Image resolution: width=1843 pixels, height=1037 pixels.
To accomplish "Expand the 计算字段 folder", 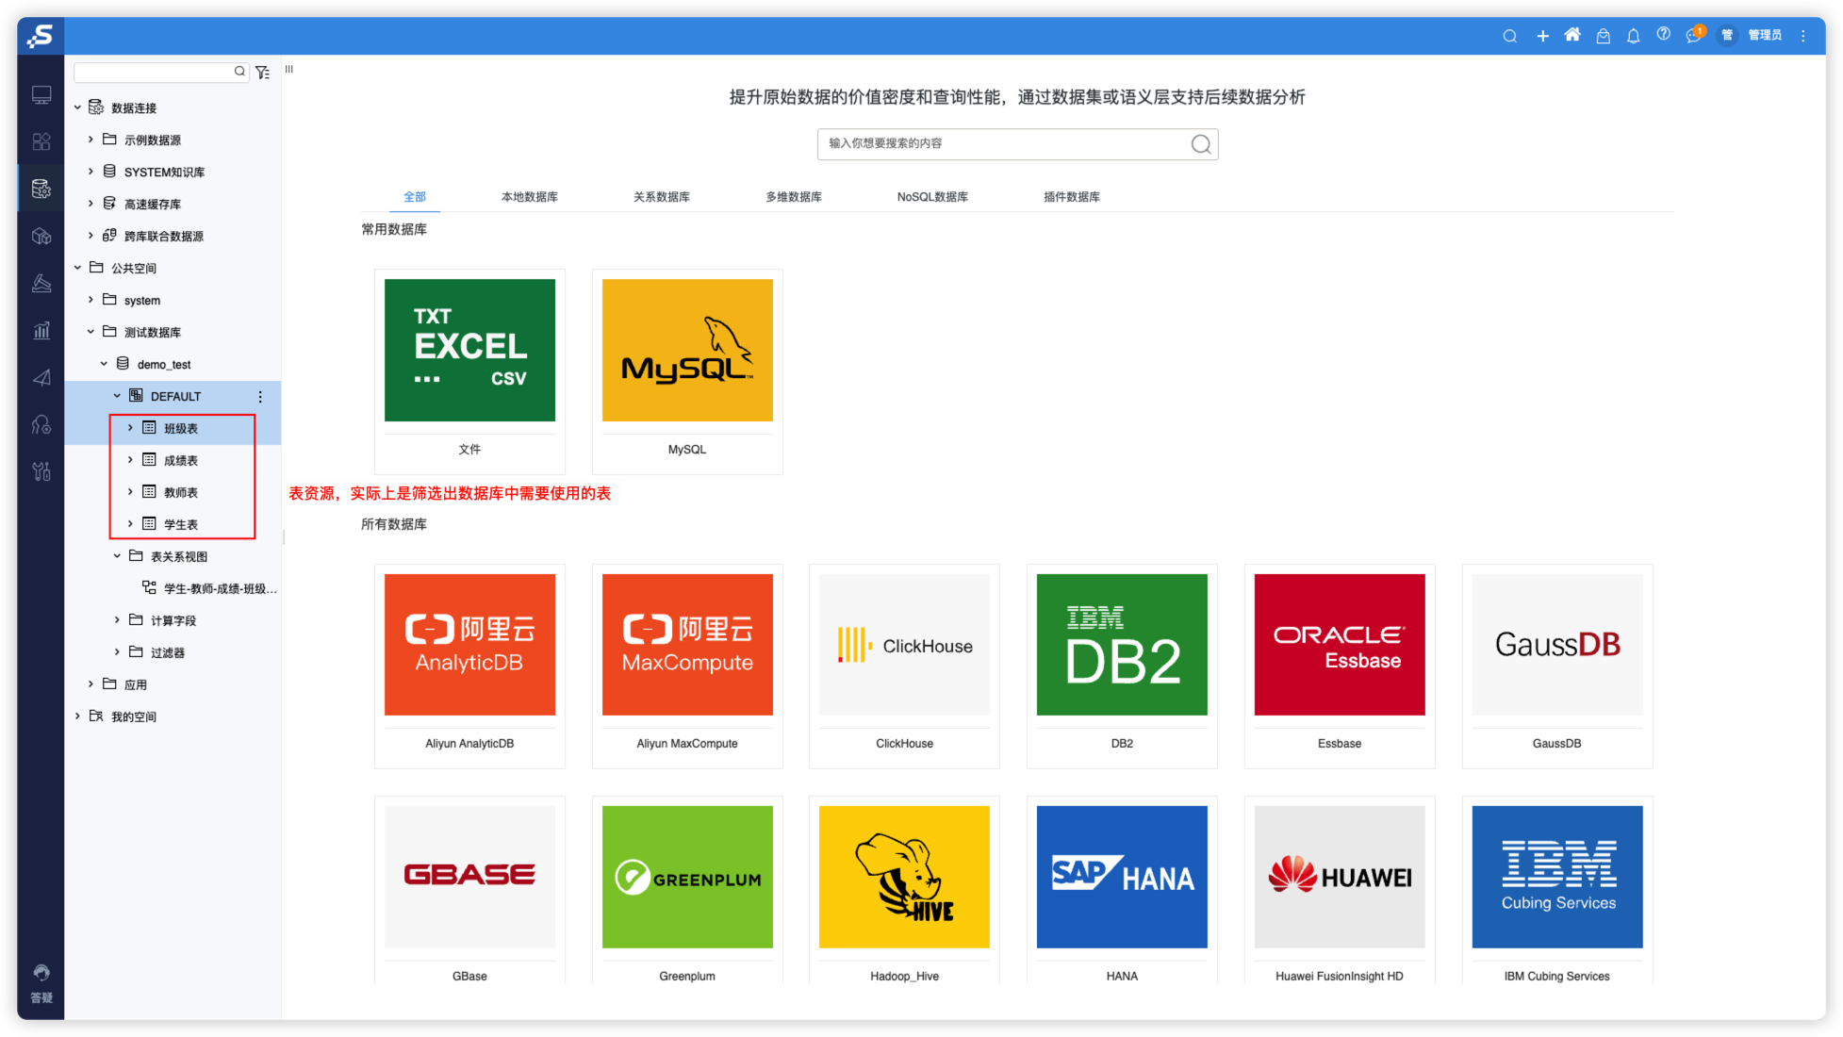I will tap(117, 620).
